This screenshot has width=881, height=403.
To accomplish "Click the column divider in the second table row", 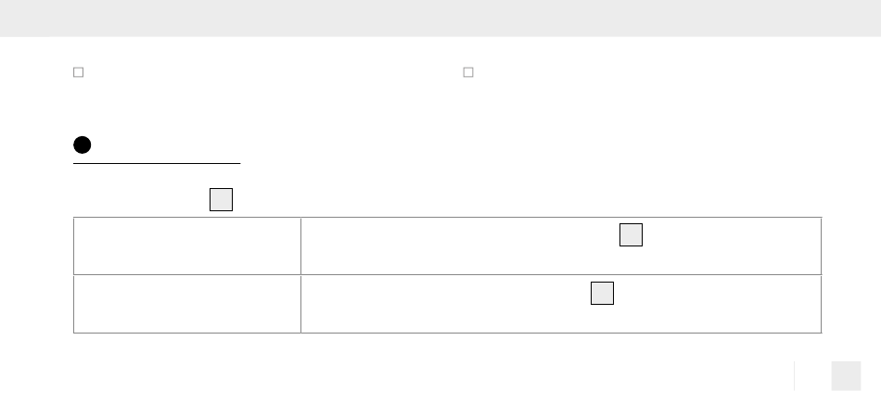I will [300, 304].
